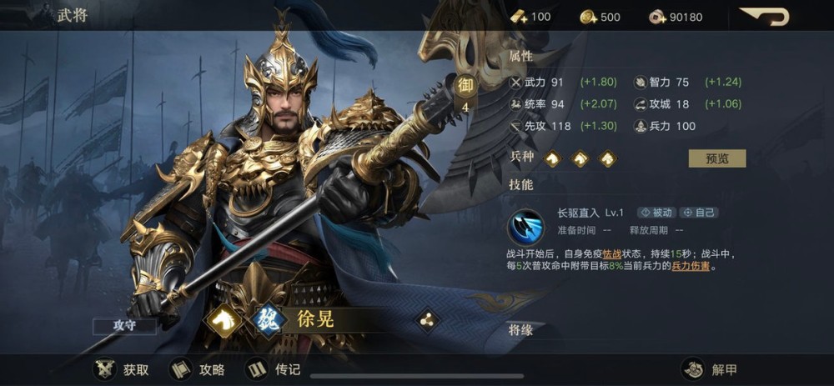Click the 攻守 tag label
Image resolution: width=834 pixels, height=386 pixels.
[124, 327]
